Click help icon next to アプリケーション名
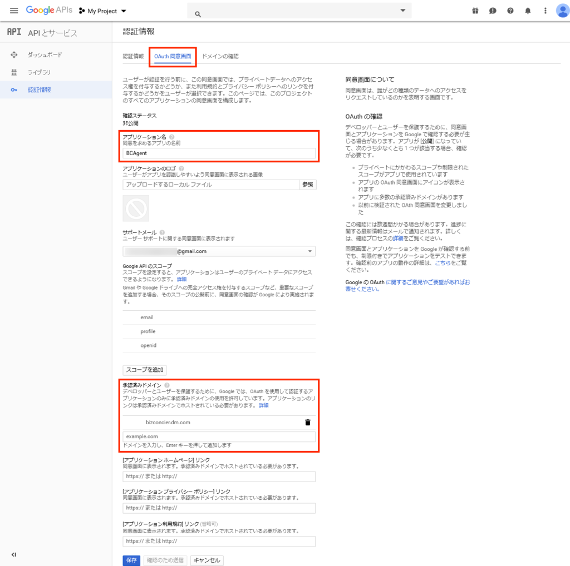570x566 pixels. pos(171,137)
